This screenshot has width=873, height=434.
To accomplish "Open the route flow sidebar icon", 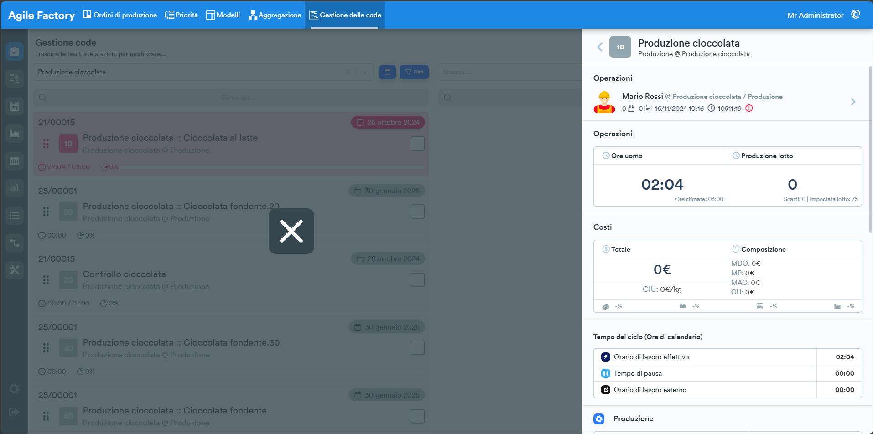I will [15, 243].
